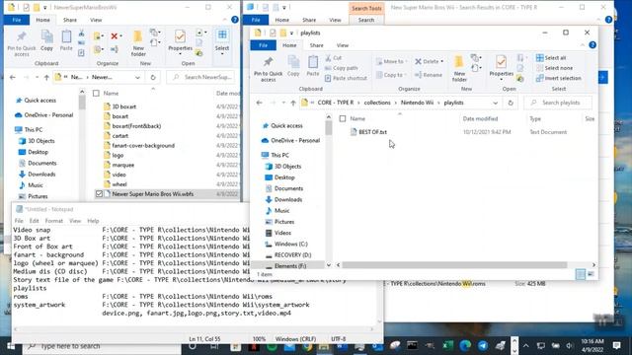The width and height of the screenshot is (632, 355).
Task: Open Delete dropdown arrow in playlists ribbon
Action: coord(442,61)
